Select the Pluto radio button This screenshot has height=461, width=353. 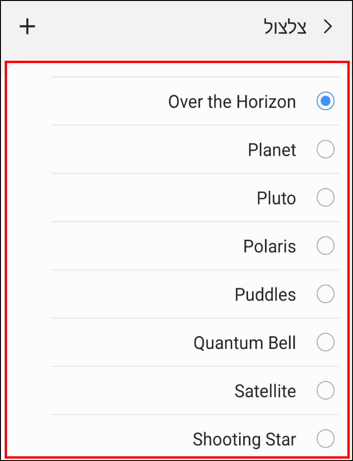click(325, 198)
